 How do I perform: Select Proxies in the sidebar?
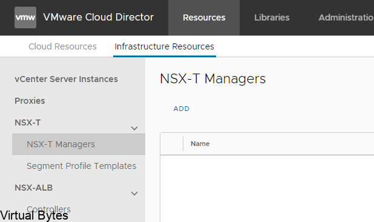pyautogui.click(x=30, y=101)
